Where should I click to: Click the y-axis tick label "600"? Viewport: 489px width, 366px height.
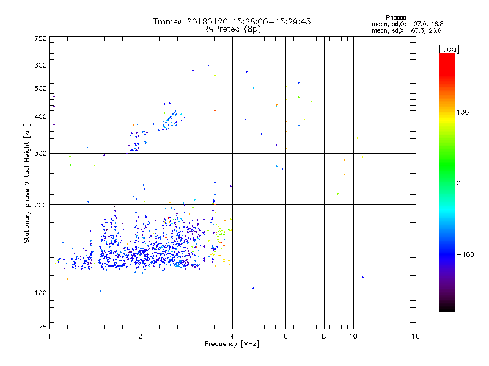click(x=40, y=65)
